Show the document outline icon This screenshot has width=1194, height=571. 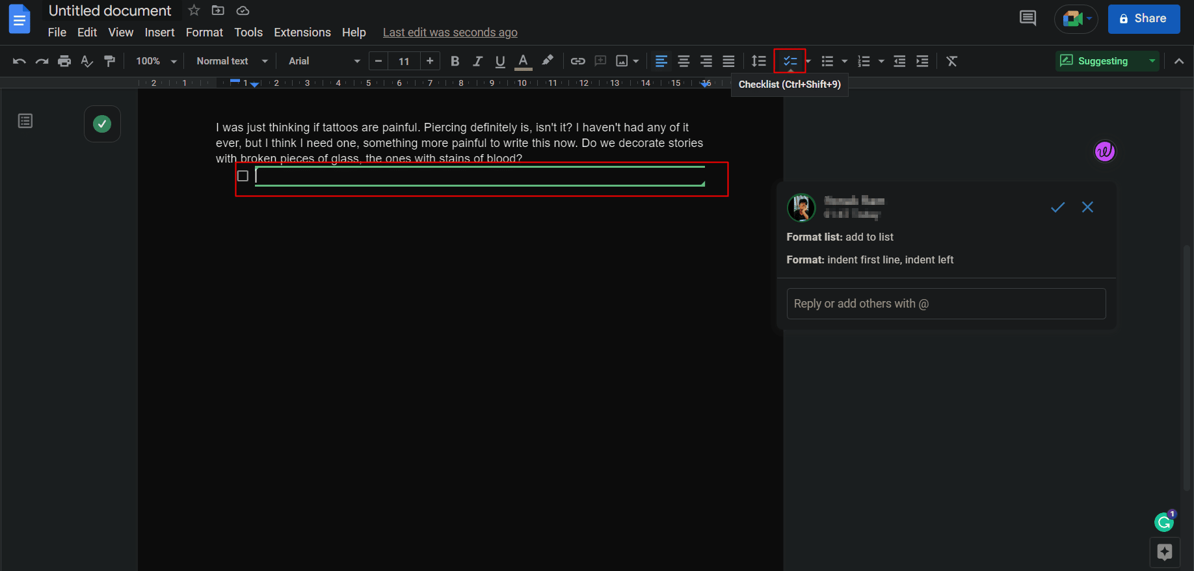tap(25, 121)
